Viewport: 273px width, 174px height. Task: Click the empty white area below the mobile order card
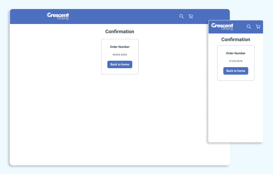(x=236, y=112)
